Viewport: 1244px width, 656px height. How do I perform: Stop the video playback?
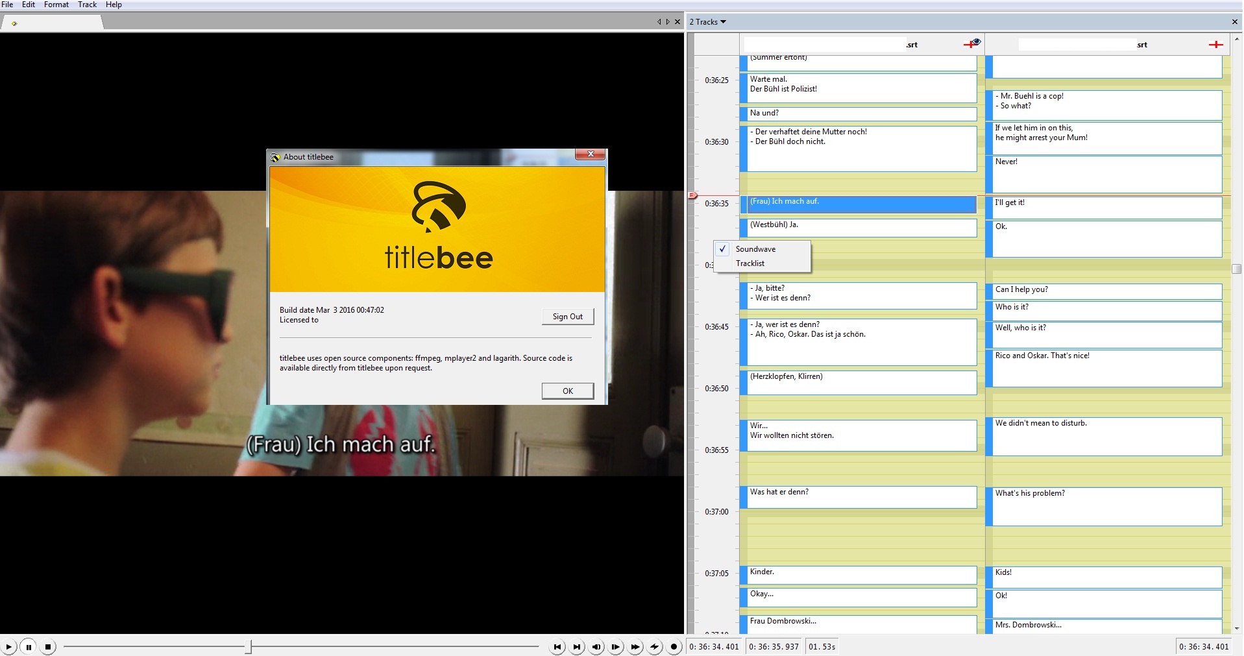click(48, 647)
